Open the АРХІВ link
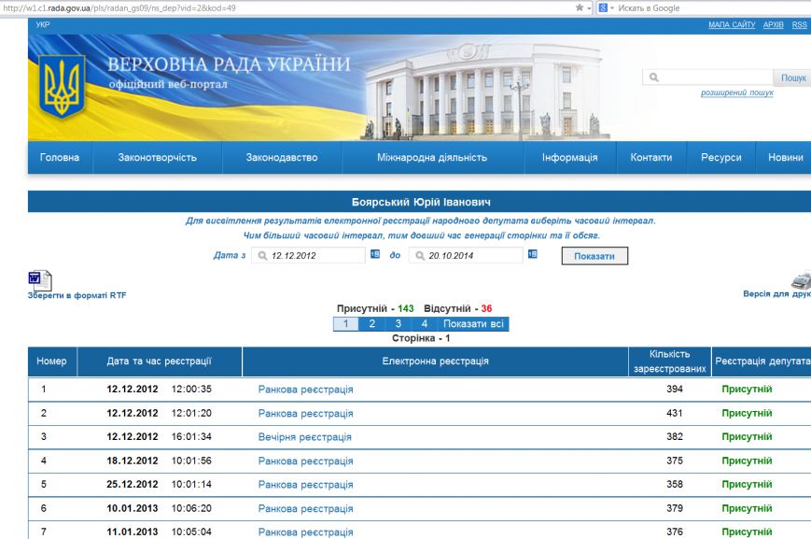The height and width of the screenshot is (539, 811). [774, 24]
